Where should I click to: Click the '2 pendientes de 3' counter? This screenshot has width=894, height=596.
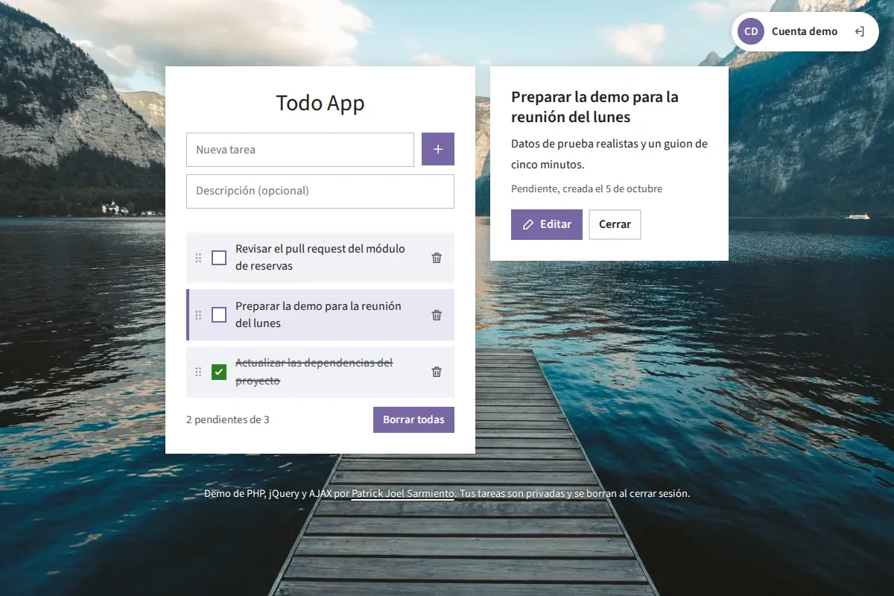(228, 419)
